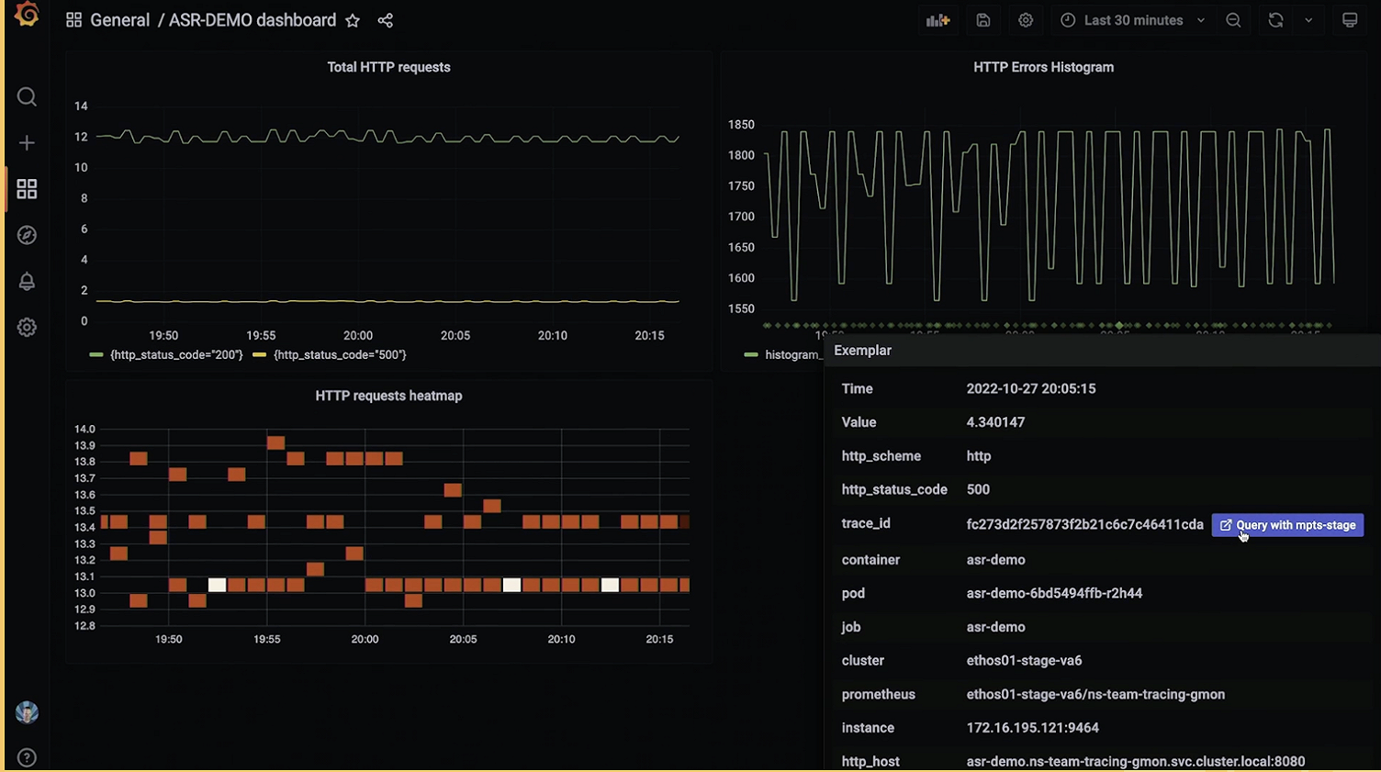The width and height of the screenshot is (1381, 772).
Task: Select the Explore compass icon
Action: (27, 235)
